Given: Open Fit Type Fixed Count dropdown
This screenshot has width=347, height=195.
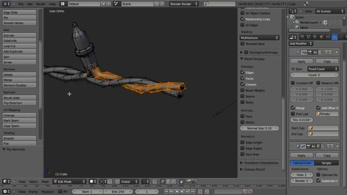Looking at the screenshot, I should (323, 69).
